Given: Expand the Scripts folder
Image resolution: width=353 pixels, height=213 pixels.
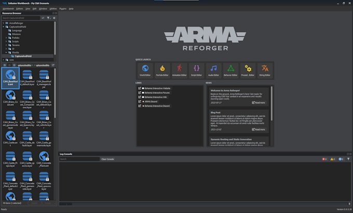Looking at the screenshot, I should pos(6,41).
